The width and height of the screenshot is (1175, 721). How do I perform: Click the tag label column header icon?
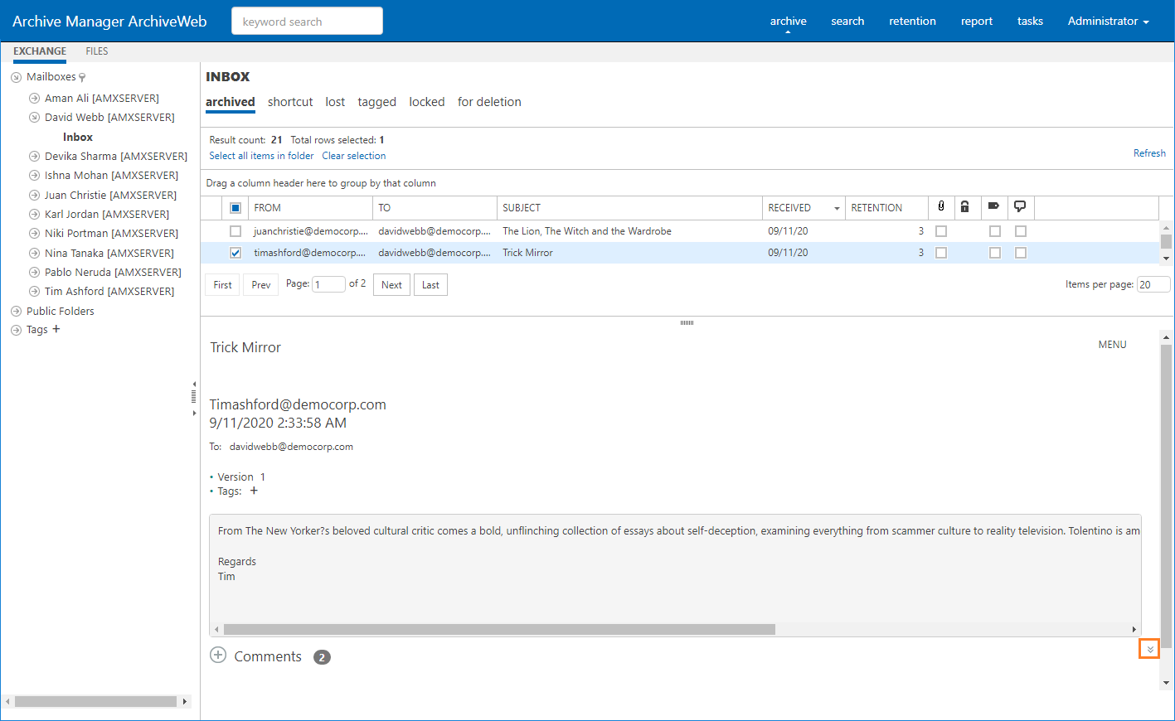993,206
